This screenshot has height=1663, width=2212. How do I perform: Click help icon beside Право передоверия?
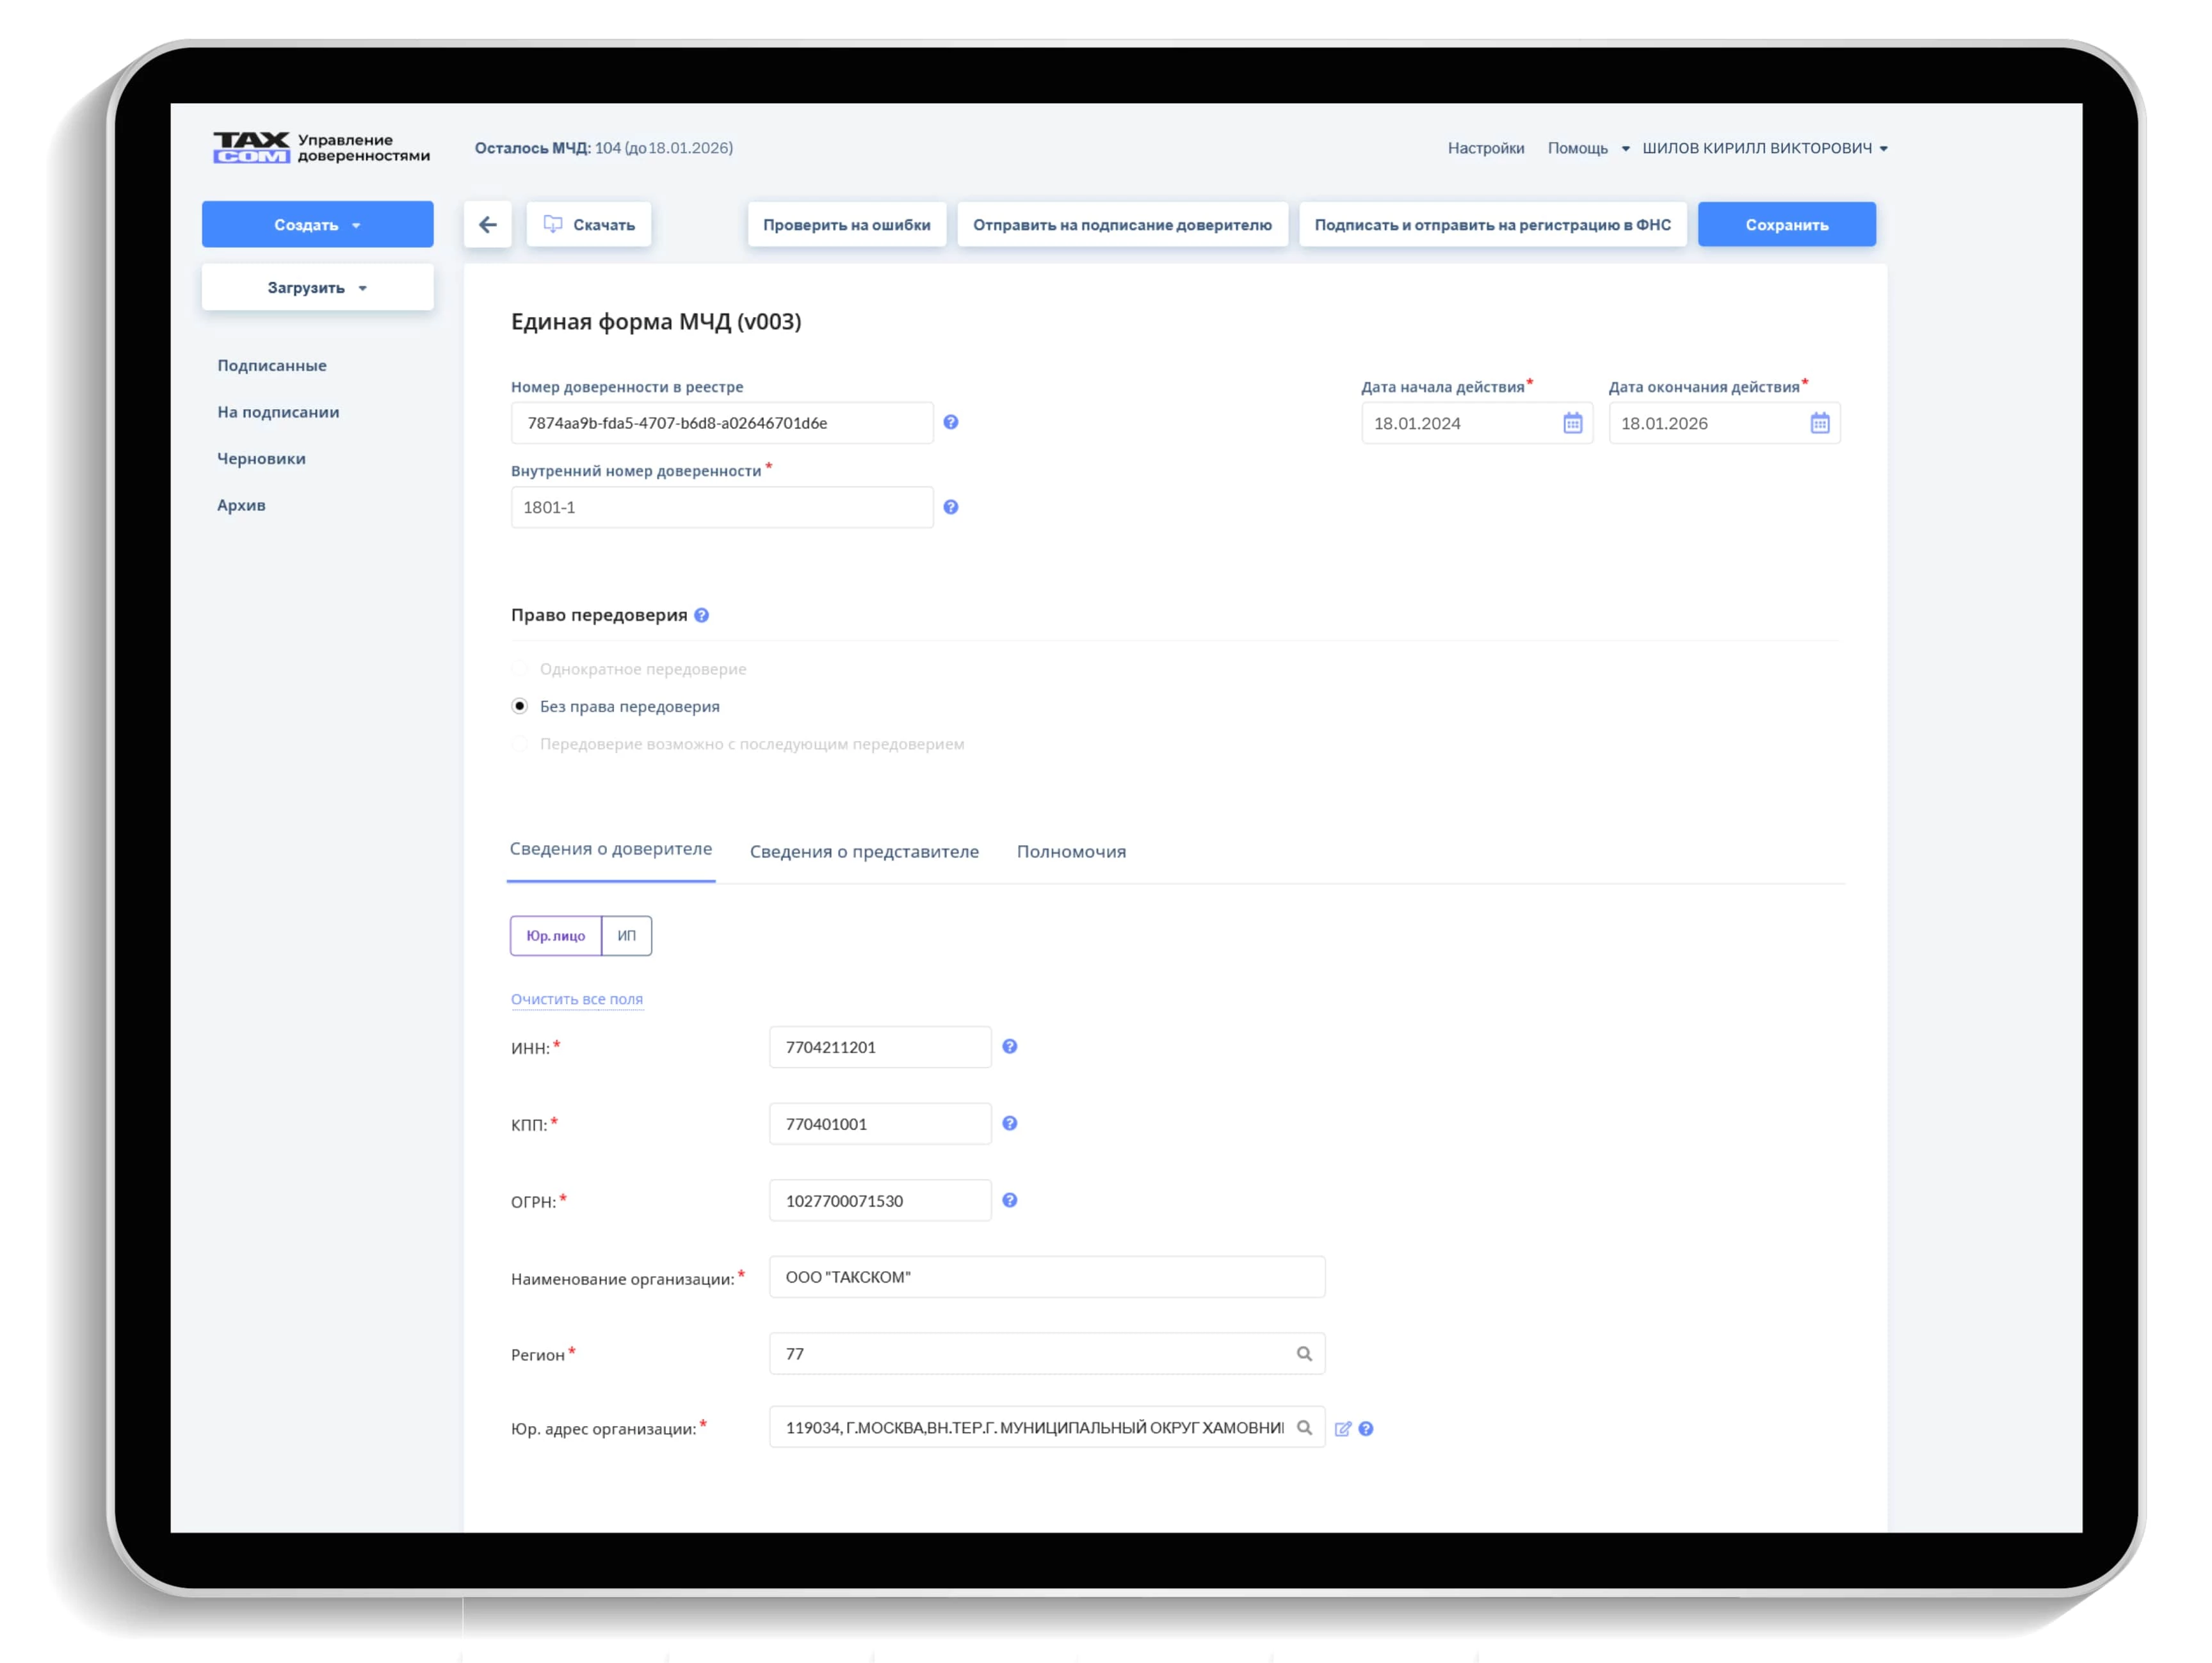[702, 615]
